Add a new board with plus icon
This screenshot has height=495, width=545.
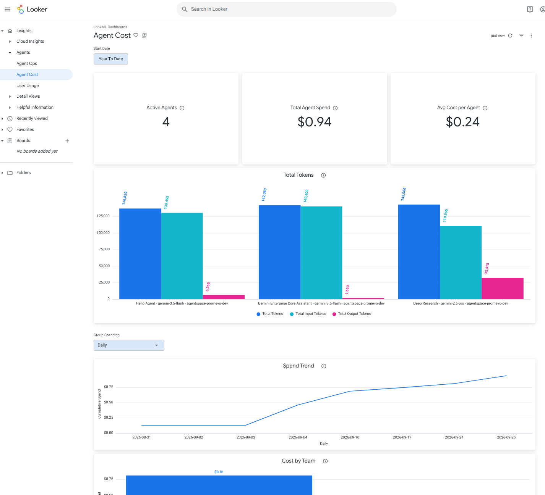pyautogui.click(x=67, y=141)
